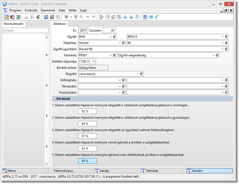This screenshot has width=239, height=184.
Task: Click the save floppy disk toolbar icon
Action: pyautogui.click(x=46, y=17)
